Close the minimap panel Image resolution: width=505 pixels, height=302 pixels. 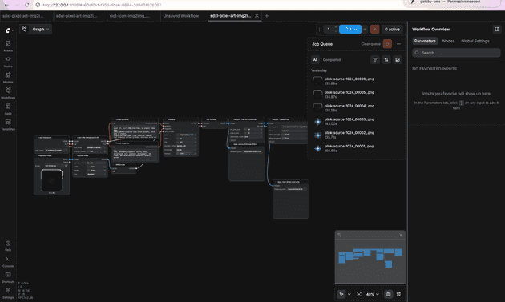pyautogui.click(x=401, y=235)
